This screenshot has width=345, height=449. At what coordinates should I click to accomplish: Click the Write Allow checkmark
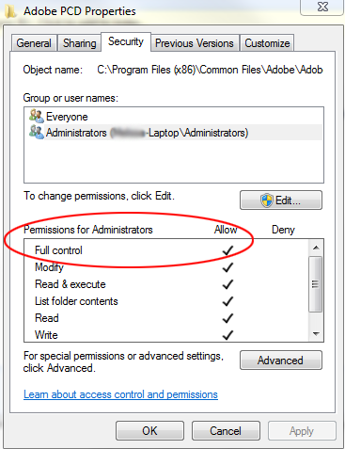click(x=227, y=335)
